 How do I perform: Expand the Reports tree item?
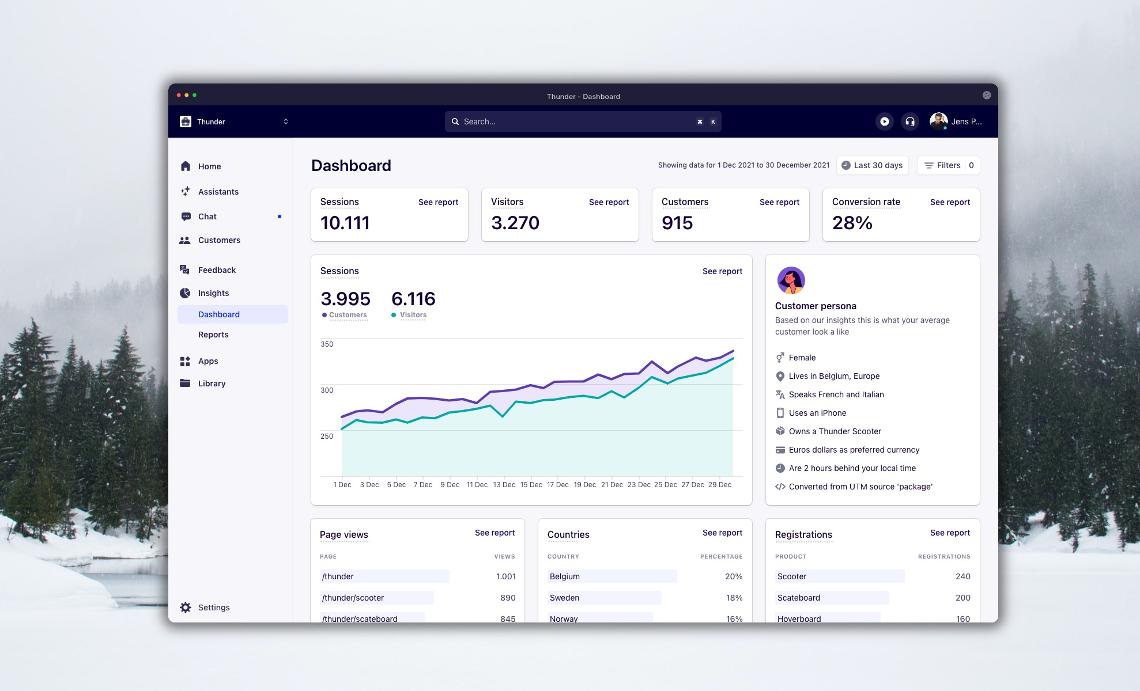(x=213, y=333)
